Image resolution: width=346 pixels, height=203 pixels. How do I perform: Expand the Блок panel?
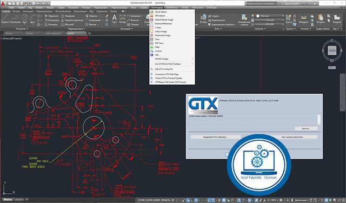tap(218, 29)
